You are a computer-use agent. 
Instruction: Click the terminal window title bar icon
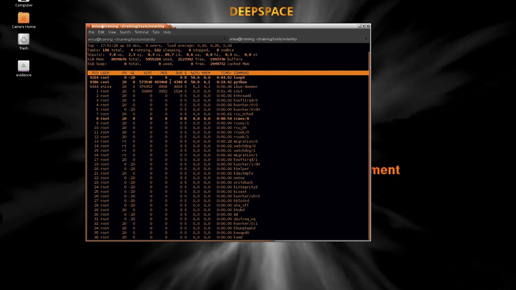pyautogui.click(x=89, y=26)
